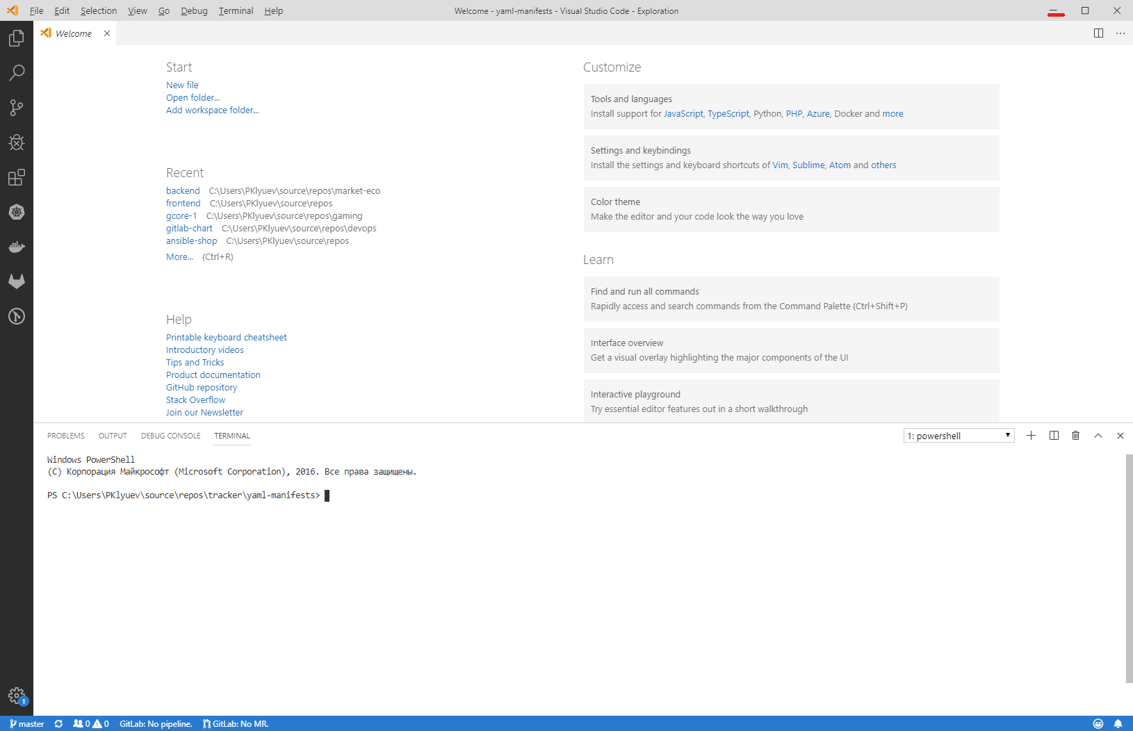This screenshot has height=731, width=1133.
Task: Open the Explorer view in the activity bar
Action: coord(16,38)
